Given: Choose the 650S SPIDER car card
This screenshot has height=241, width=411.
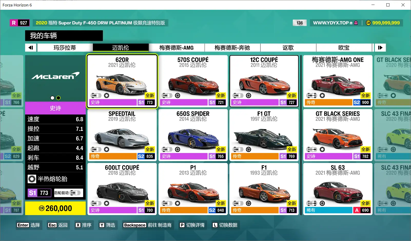Looking at the screenshot, I should point(193,135).
